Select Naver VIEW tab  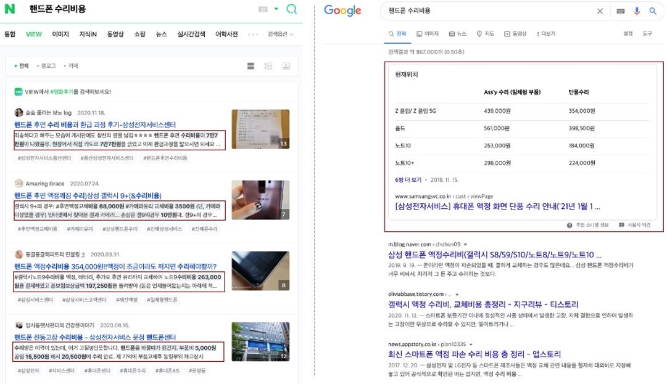click(x=33, y=34)
